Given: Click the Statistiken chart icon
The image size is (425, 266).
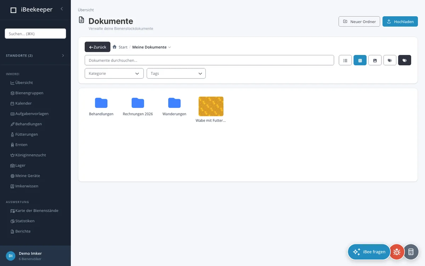Looking at the screenshot, I should coord(12,221).
